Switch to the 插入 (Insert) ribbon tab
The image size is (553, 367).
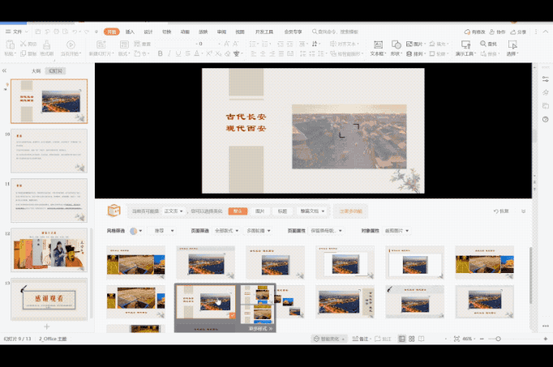[130, 32]
